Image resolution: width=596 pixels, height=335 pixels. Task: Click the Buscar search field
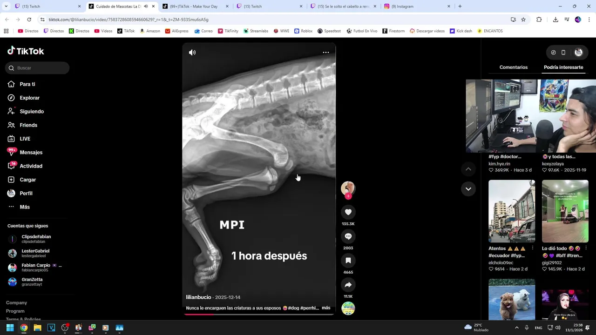tap(37, 68)
